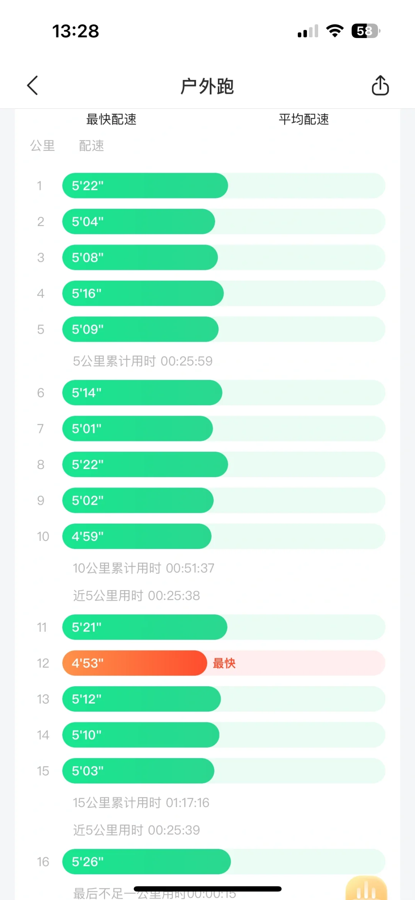Tap the 配速 column header
This screenshot has height=900, width=415.
(x=91, y=146)
